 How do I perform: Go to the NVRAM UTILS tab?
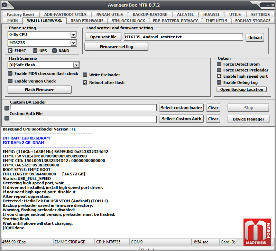[110, 15]
